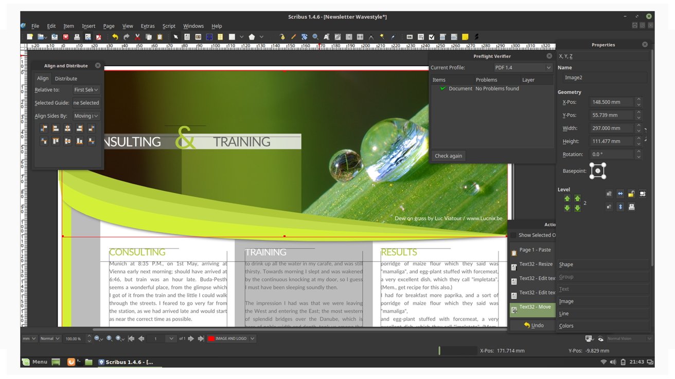This screenshot has height=379, width=675.
Task: Click the X-Pos input field
Action: point(612,102)
